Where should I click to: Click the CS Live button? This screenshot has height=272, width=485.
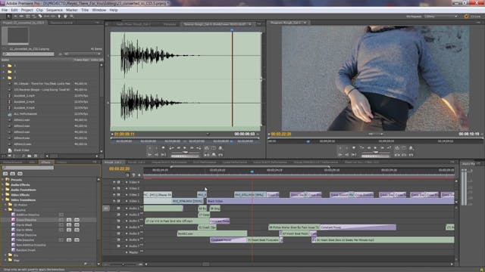click(472, 17)
